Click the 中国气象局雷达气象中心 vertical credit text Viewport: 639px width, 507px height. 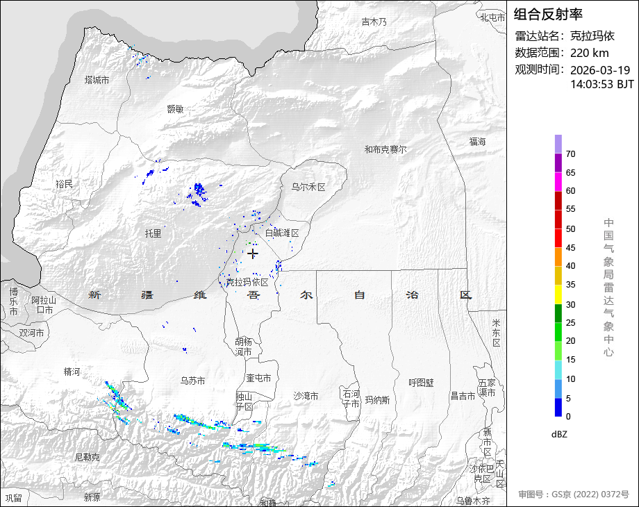[x=608, y=287]
